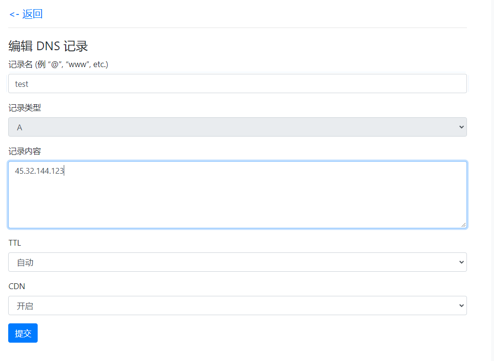Click the CDN label above its dropdown

tap(17, 286)
